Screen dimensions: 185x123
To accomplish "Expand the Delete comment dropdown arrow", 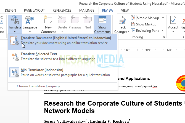I will tap(62, 32).
